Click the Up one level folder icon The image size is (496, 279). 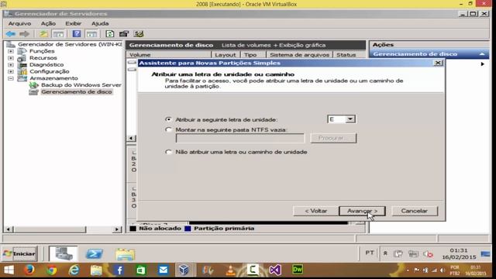pos(43,34)
